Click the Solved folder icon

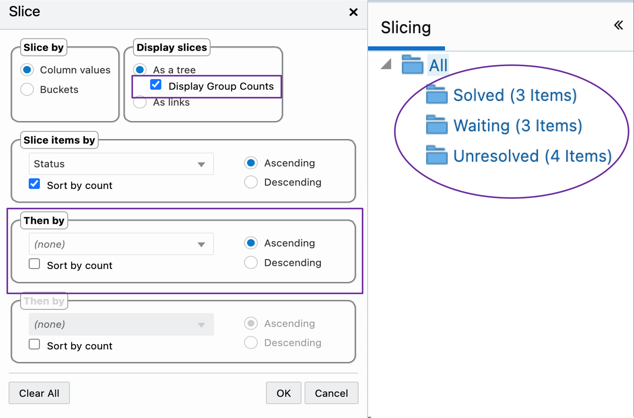(x=437, y=94)
